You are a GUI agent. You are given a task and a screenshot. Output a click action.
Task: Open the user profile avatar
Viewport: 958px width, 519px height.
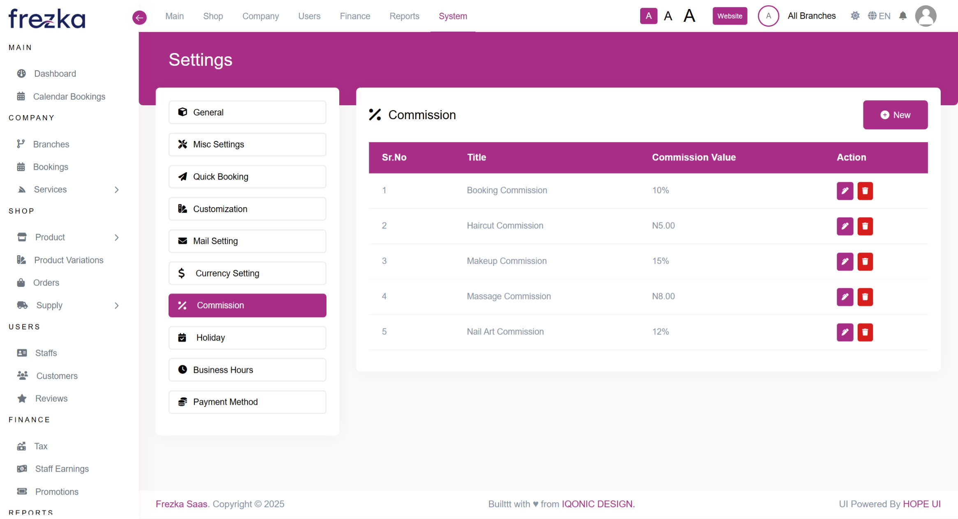[925, 16]
